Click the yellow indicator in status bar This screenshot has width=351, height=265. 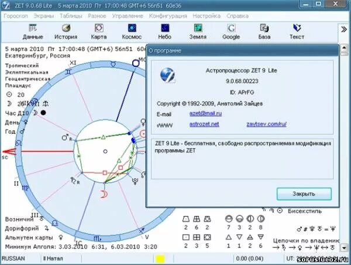pyautogui.click(x=160, y=259)
